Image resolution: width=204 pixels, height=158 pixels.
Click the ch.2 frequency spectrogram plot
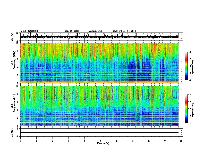point(99,106)
